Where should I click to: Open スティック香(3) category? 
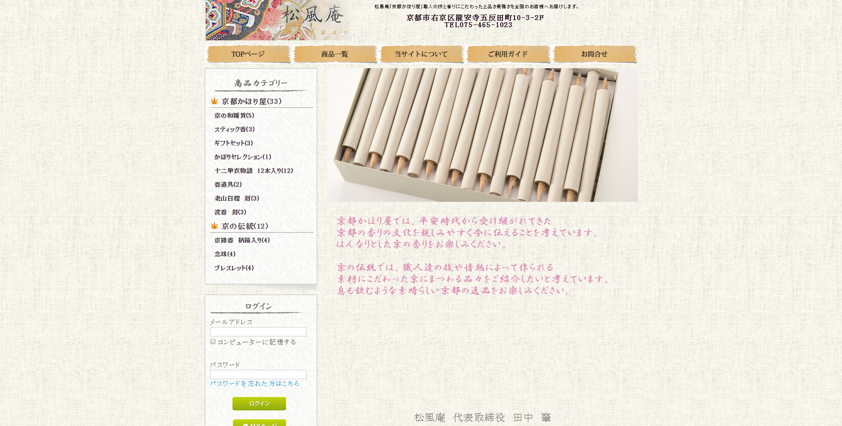click(x=235, y=129)
